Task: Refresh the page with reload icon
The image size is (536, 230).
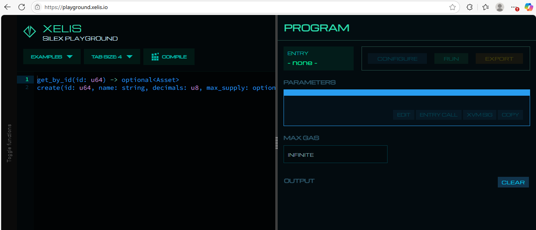Action: (x=22, y=7)
